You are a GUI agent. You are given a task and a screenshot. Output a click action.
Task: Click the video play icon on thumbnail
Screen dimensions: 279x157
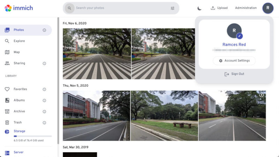click(x=261, y=95)
